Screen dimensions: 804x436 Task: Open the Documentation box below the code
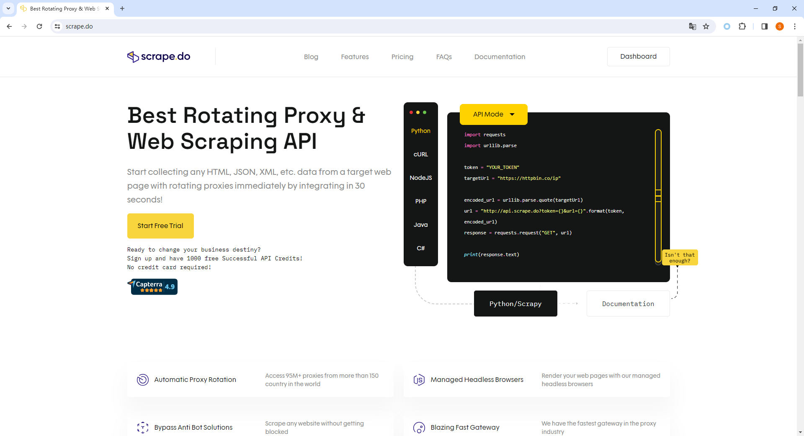point(628,304)
